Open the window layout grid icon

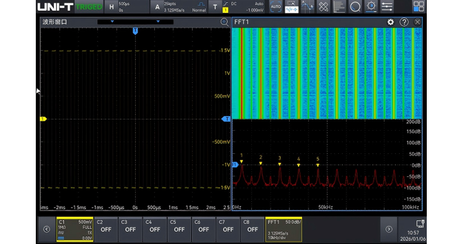click(x=418, y=6)
